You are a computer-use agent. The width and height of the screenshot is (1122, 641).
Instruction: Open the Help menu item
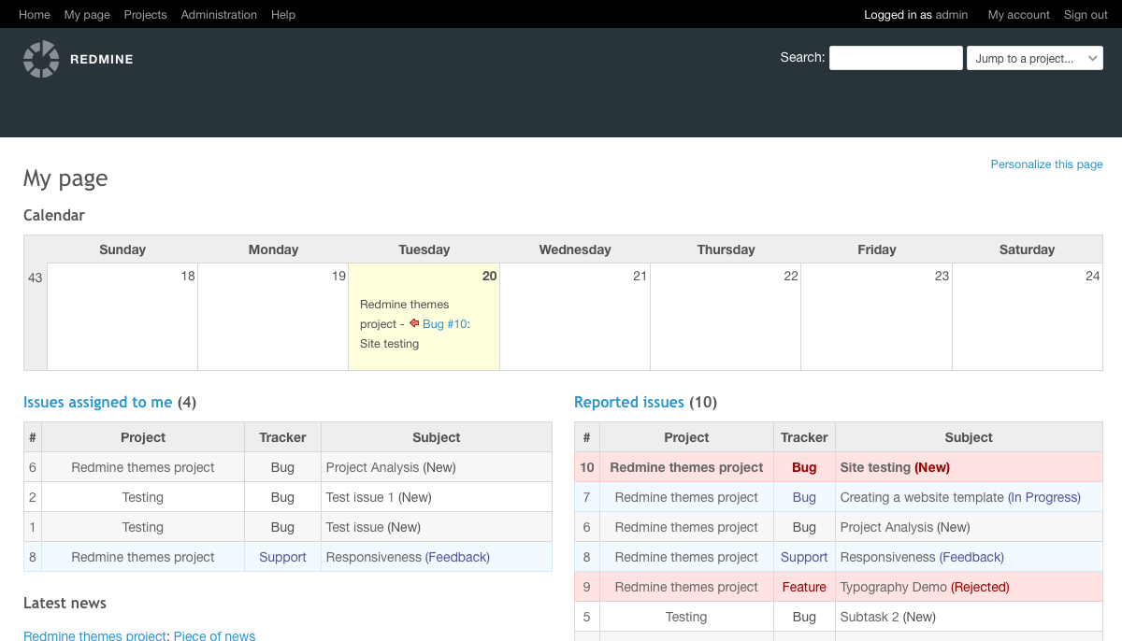[x=283, y=14]
